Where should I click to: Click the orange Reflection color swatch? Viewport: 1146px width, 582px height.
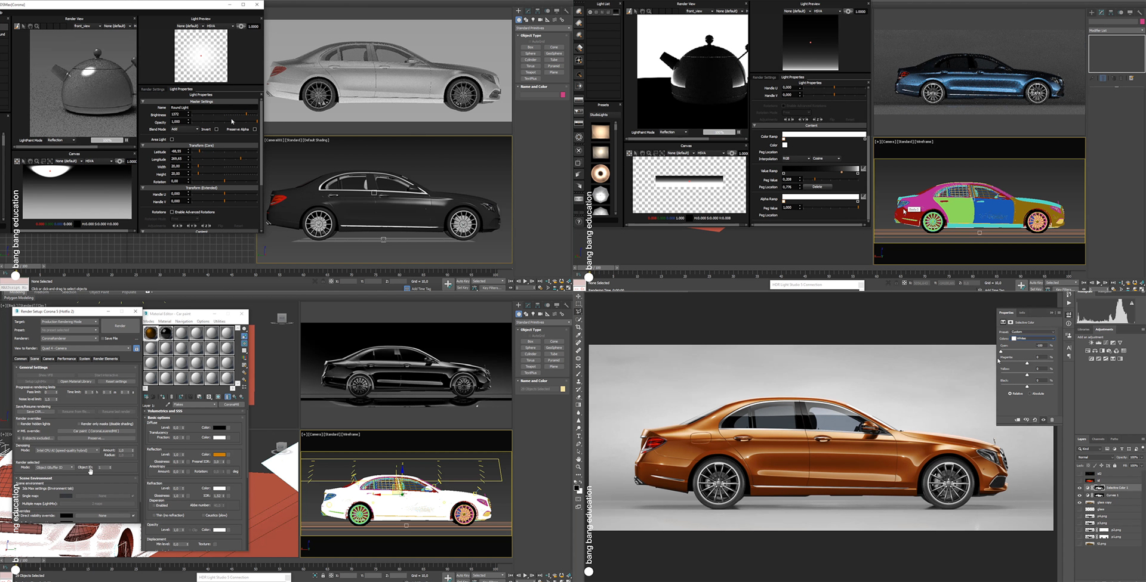tap(219, 454)
